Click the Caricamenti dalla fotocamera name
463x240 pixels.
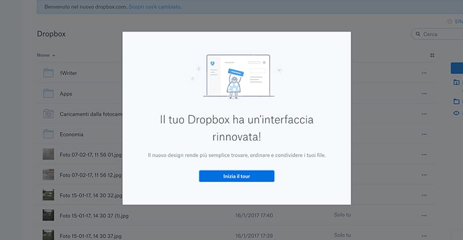pyautogui.click(x=91, y=114)
